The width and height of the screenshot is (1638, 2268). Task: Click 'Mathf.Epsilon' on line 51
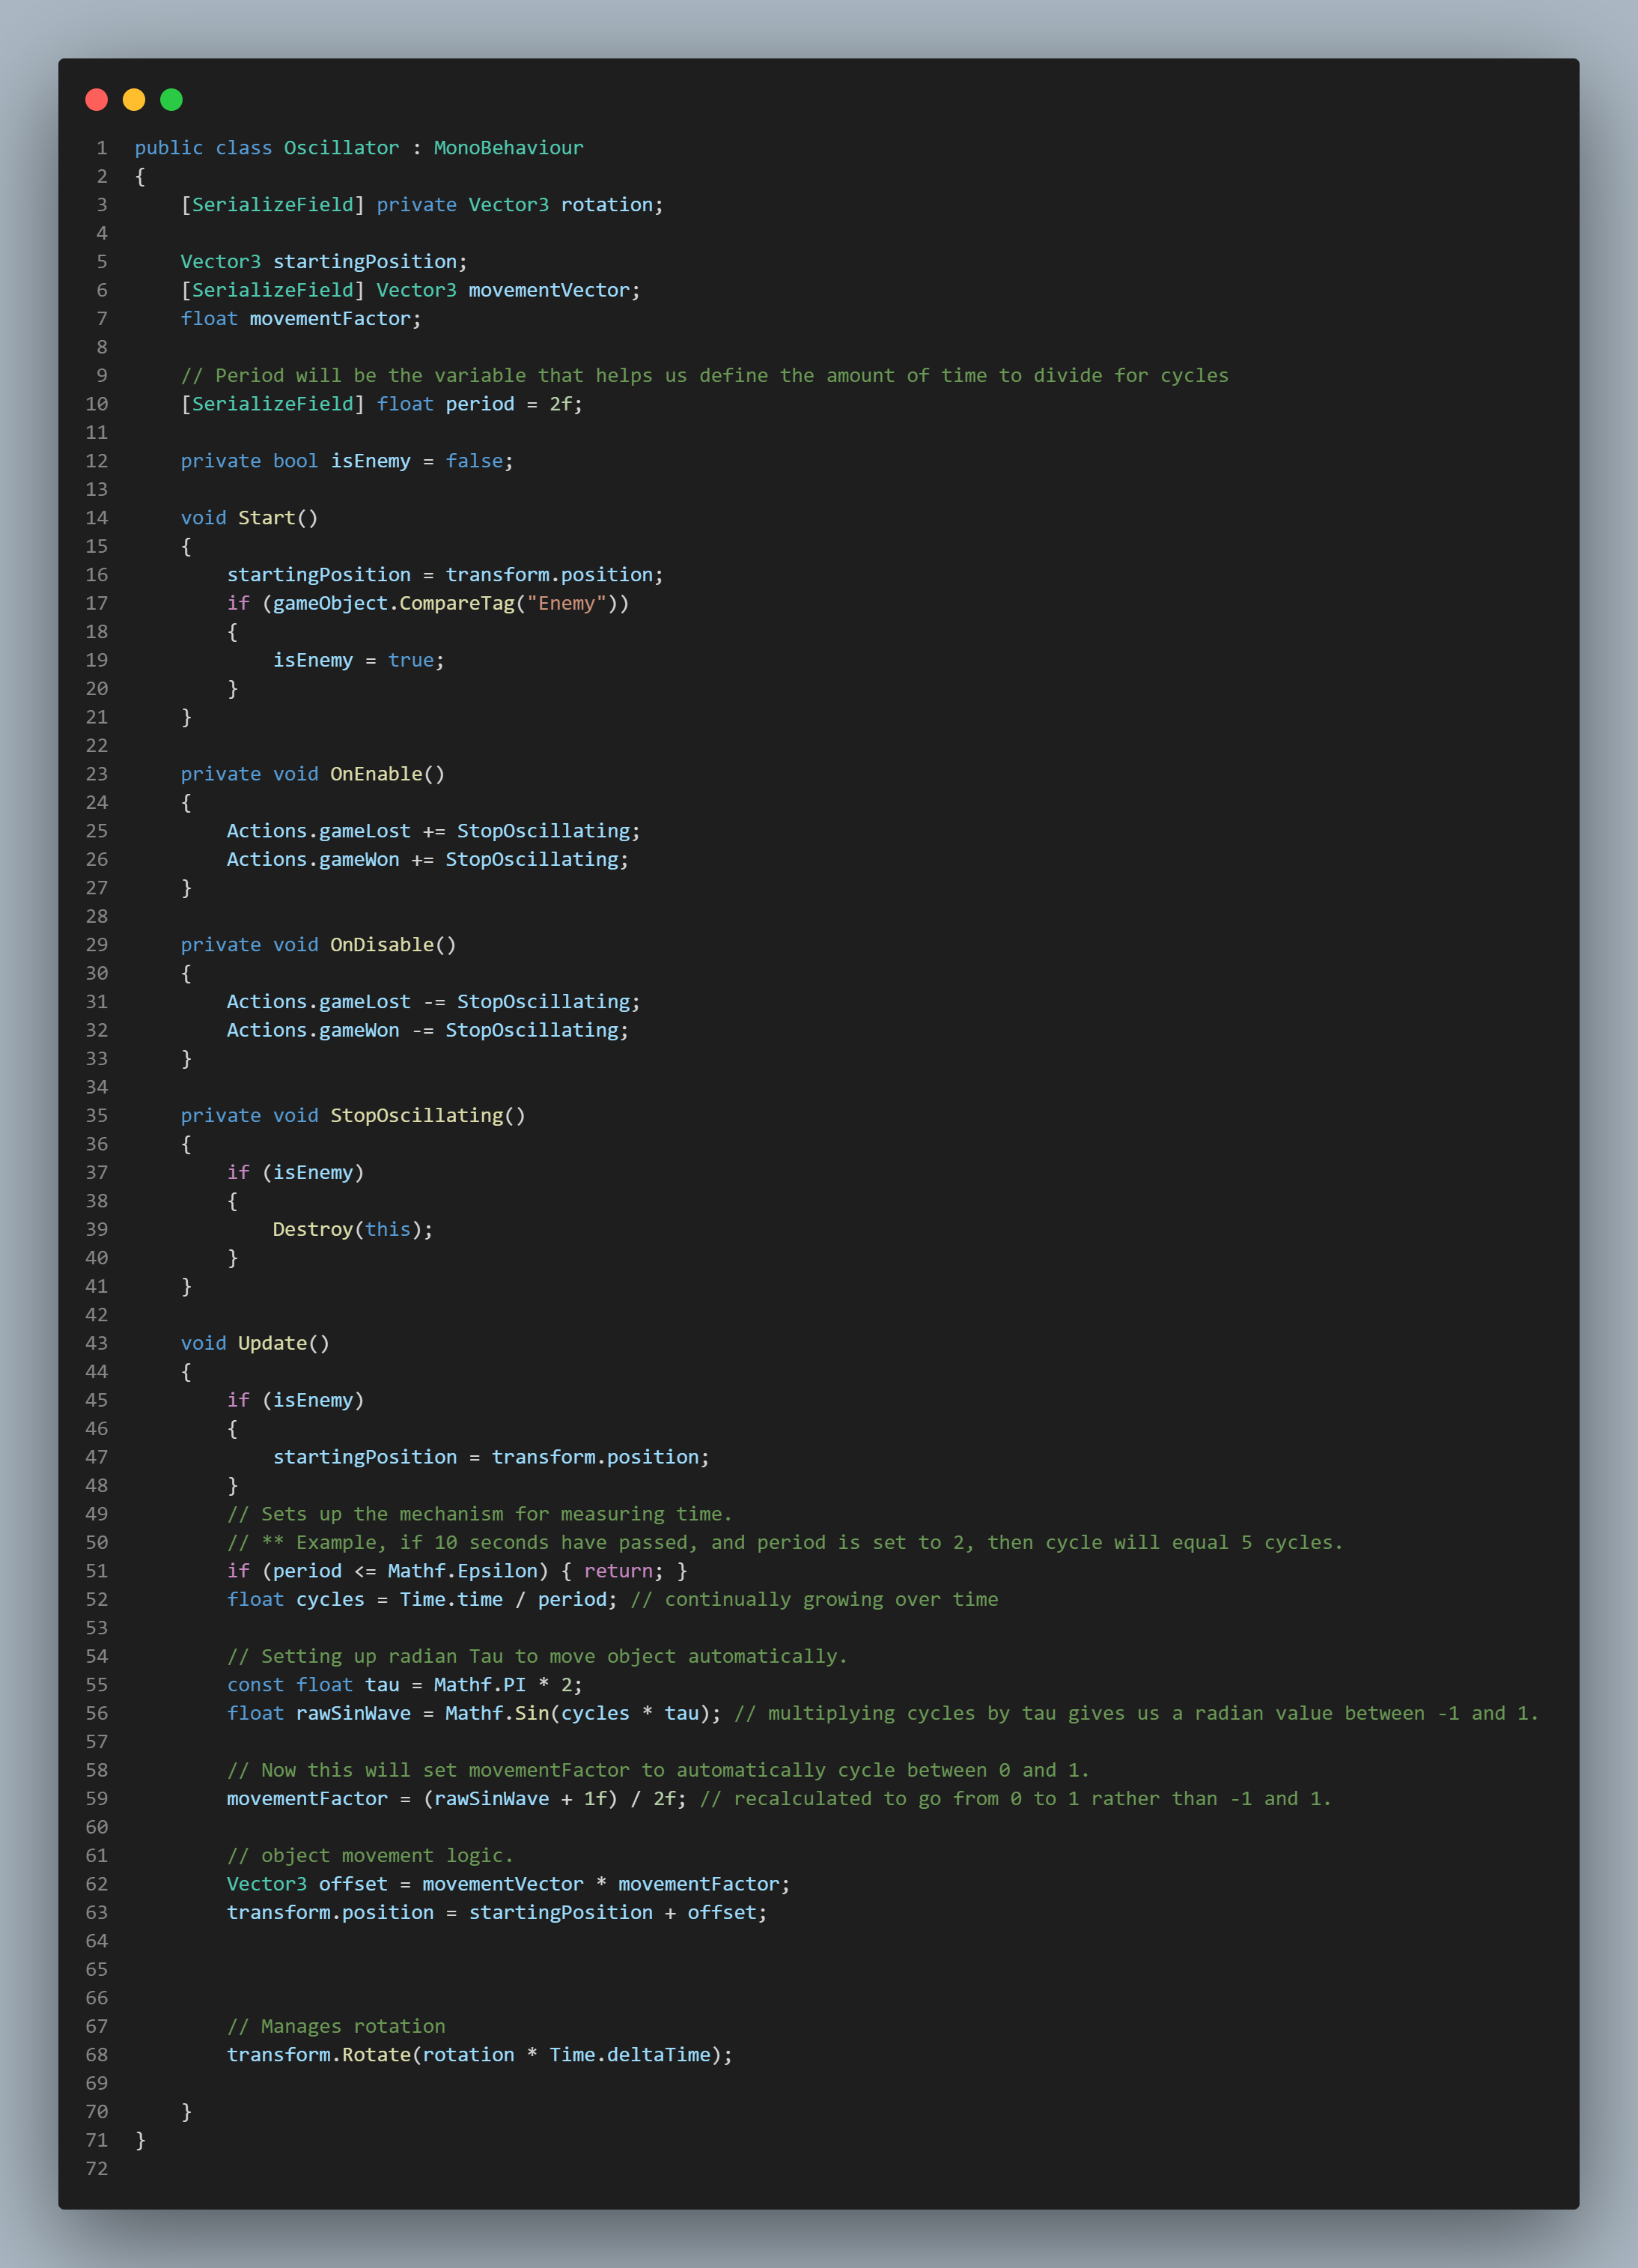click(x=463, y=1571)
